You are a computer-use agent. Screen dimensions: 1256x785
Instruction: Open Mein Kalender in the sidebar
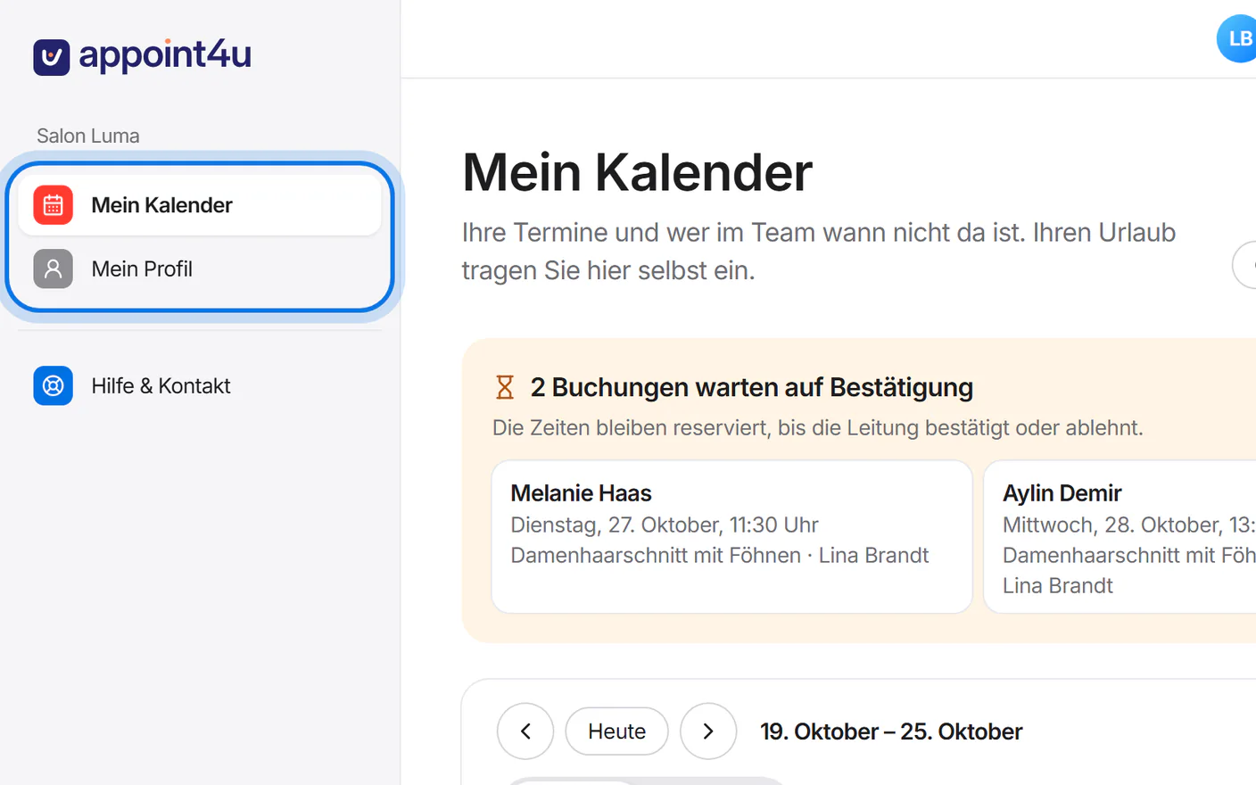[x=200, y=205]
